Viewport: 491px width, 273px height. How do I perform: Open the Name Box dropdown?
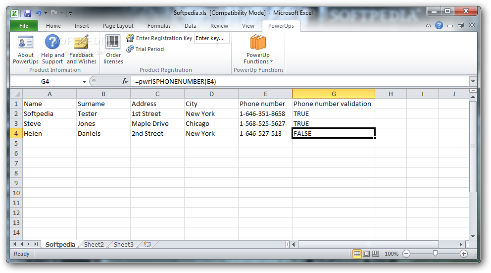[84, 81]
